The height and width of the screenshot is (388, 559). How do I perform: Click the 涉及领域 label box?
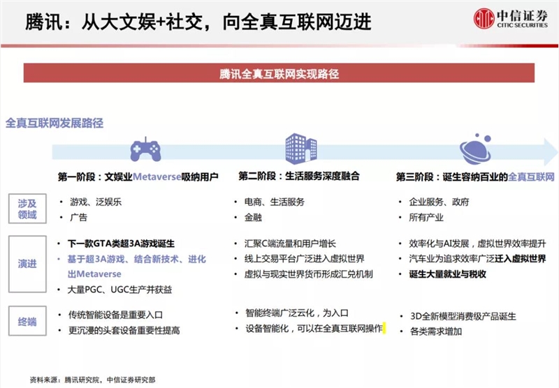pos(27,209)
